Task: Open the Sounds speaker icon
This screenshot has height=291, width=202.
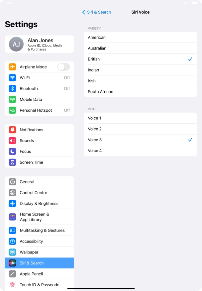Action: point(12,141)
